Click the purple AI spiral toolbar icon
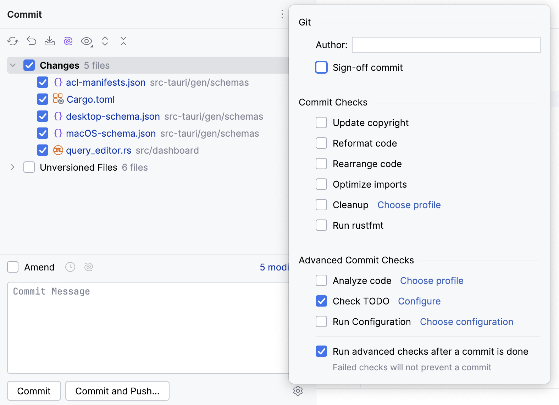559x405 pixels. tap(68, 41)
